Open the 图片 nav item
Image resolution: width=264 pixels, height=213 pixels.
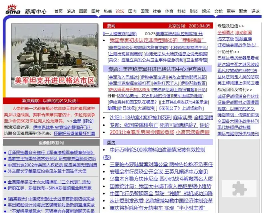tap(96, 11)
